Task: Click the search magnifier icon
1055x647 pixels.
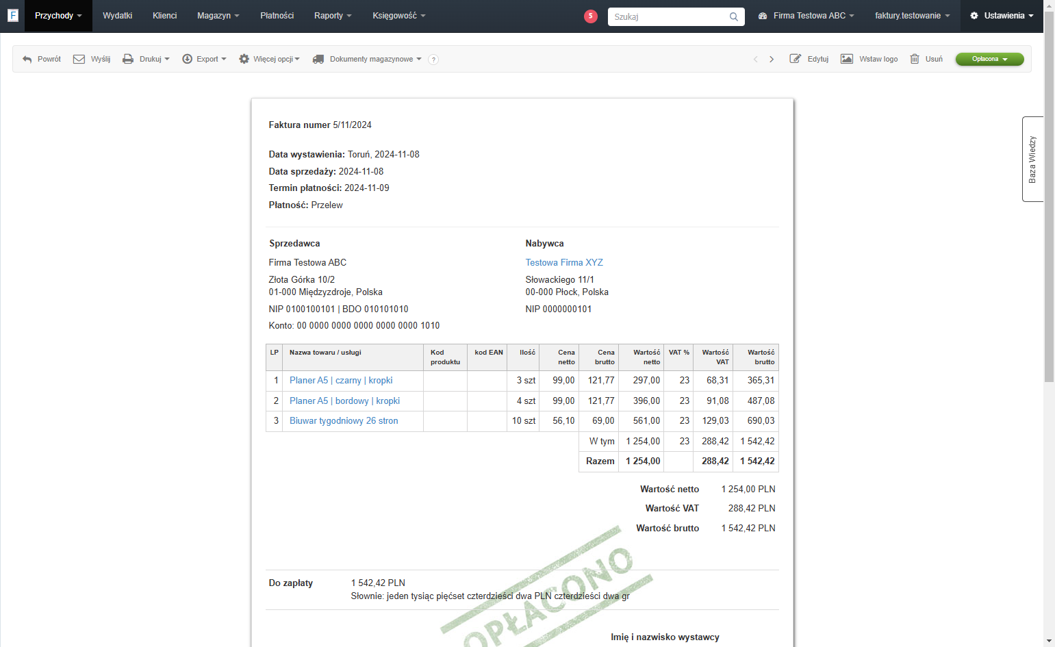Action: click(734, 16)
